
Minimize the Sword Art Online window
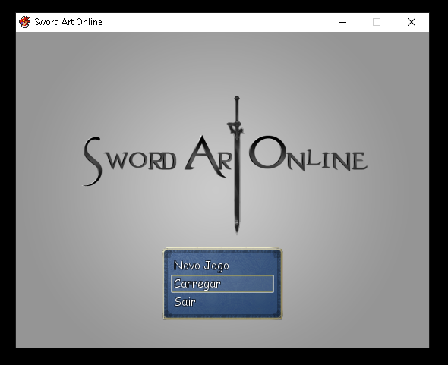tap(342, 22)
